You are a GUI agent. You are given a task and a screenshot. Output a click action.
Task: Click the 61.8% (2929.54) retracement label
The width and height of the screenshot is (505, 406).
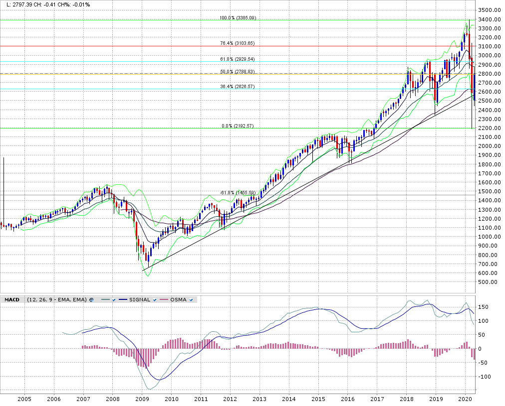[238, 59]
